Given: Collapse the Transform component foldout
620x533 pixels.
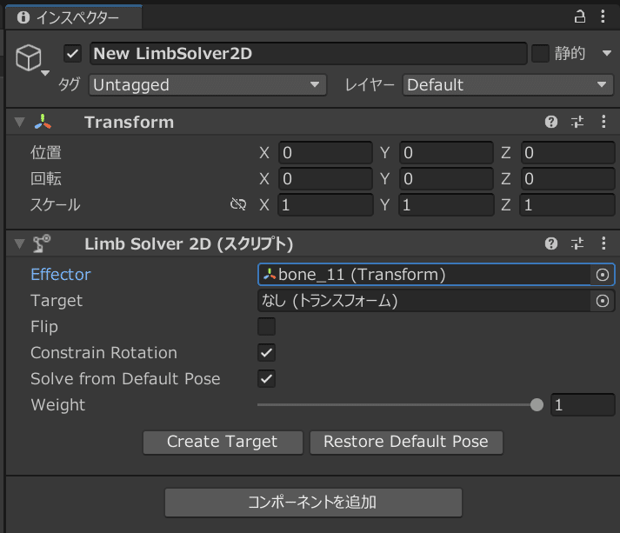Looking at the screenshot, I should pos(19,123).
